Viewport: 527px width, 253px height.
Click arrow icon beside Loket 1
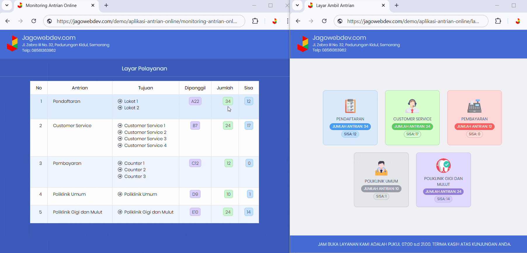click(x=120, y=101)
